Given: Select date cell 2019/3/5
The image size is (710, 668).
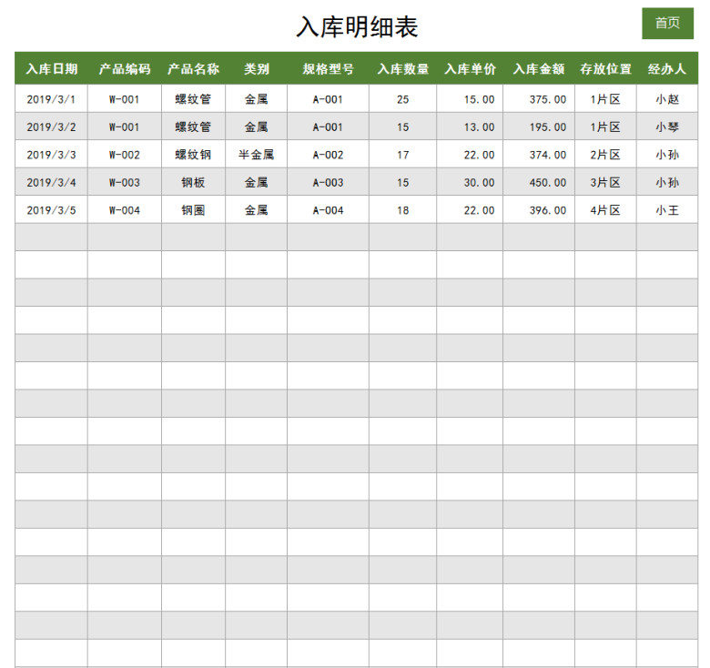Looking at the screenshot, I should (x=51, y=210).
